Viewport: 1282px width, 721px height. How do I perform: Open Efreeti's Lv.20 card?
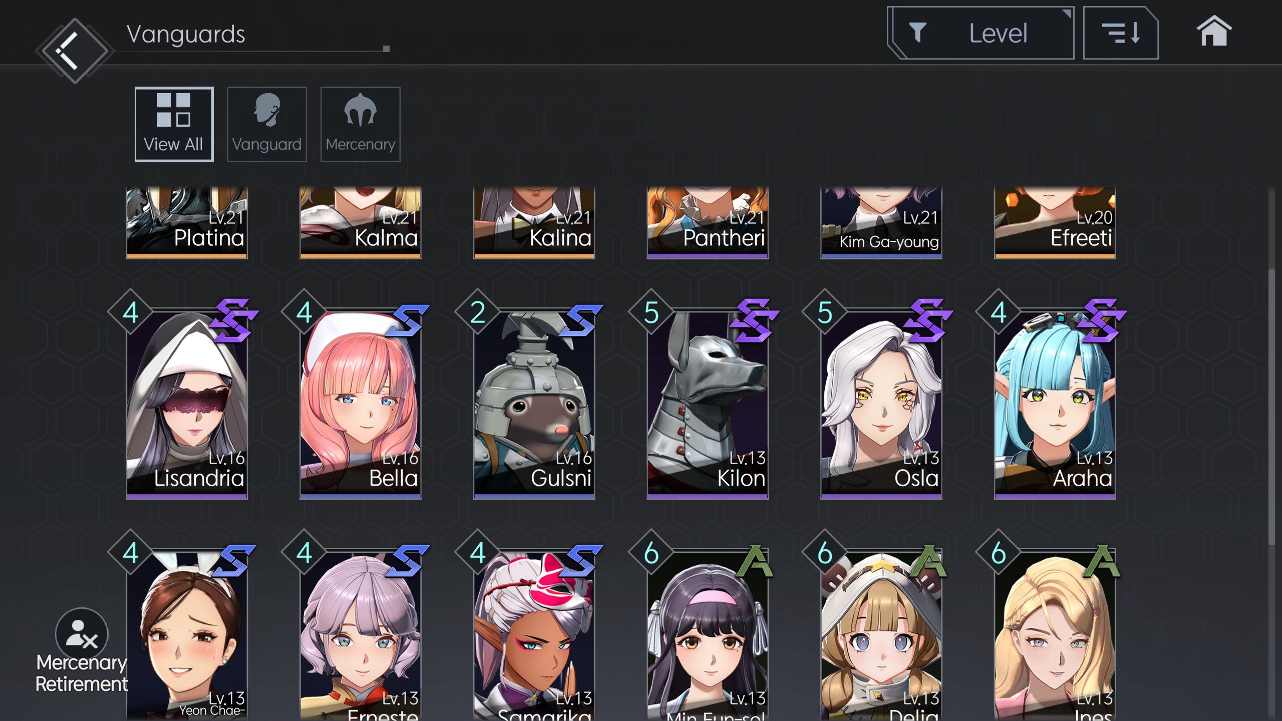tap(1055, 223)
